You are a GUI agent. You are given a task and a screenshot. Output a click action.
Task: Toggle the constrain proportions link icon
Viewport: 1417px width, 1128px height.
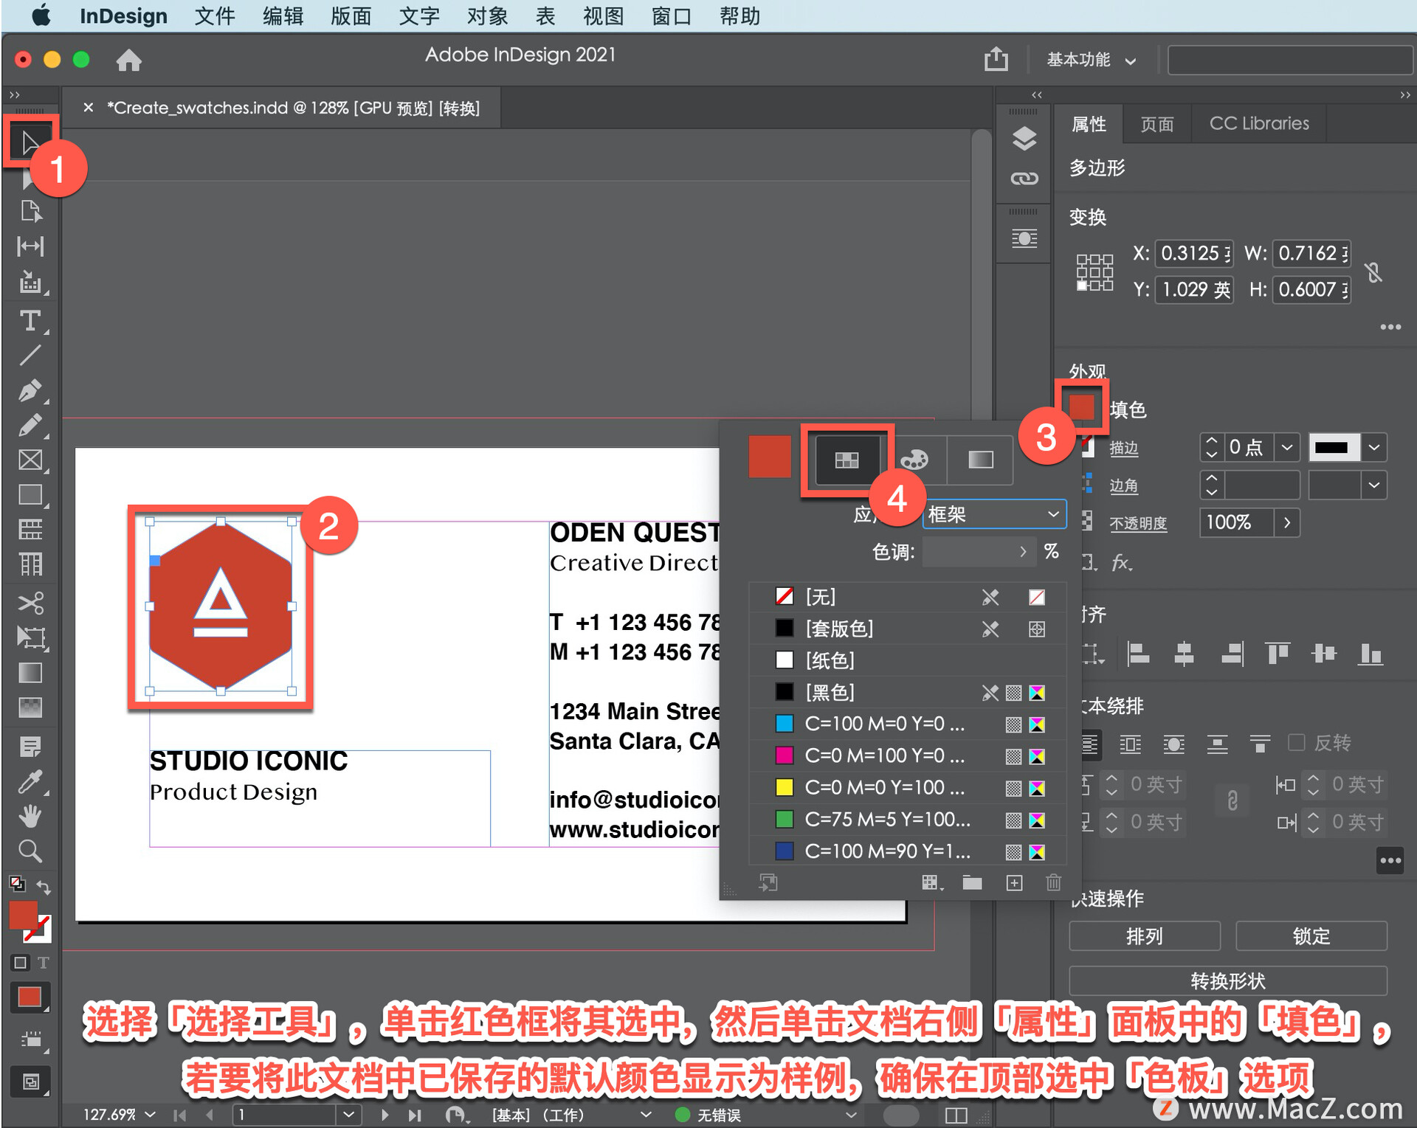1373,272
